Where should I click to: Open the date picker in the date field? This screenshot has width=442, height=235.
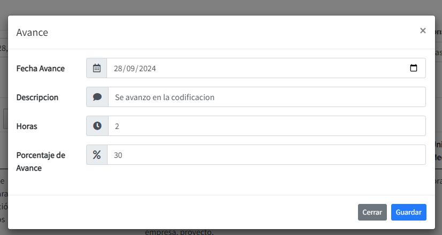(x=413, y=68)
